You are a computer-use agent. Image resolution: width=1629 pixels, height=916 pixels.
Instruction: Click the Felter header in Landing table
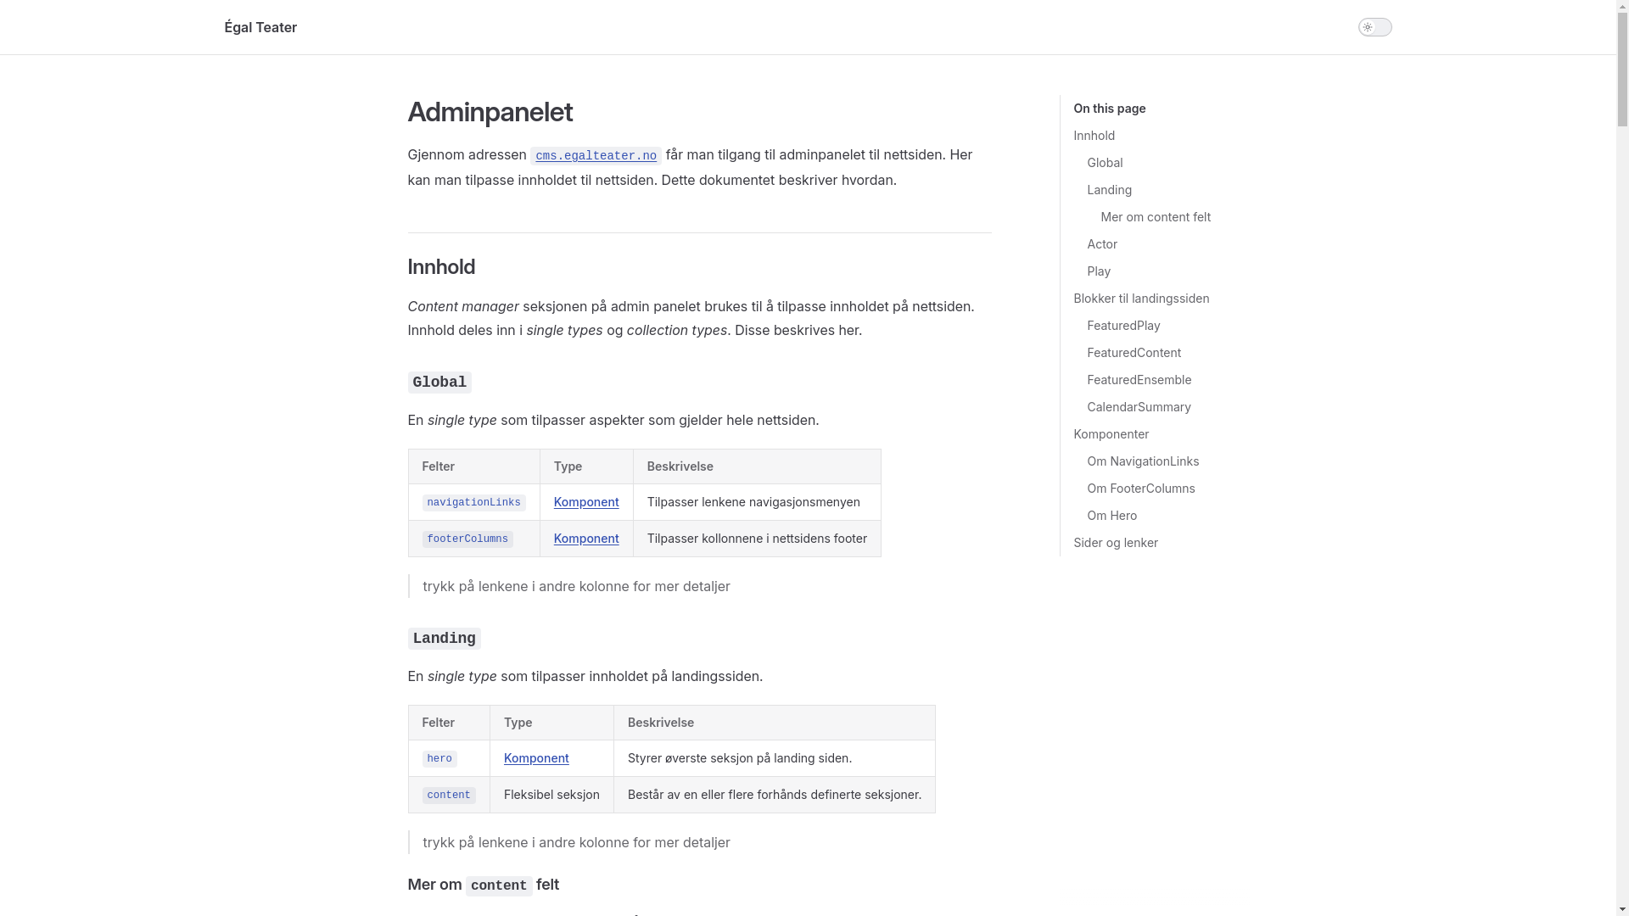[x=449, y=723]
